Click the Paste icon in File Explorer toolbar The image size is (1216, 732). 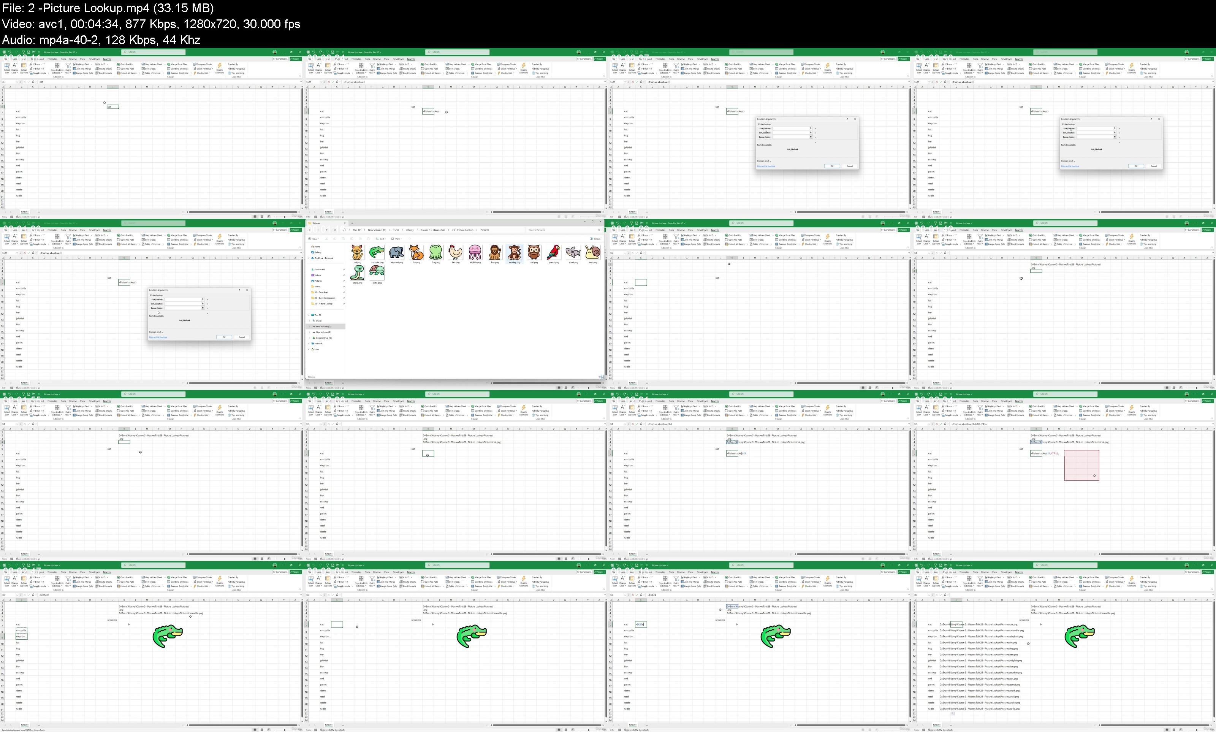pyautogui.click(x=343, y=239)
